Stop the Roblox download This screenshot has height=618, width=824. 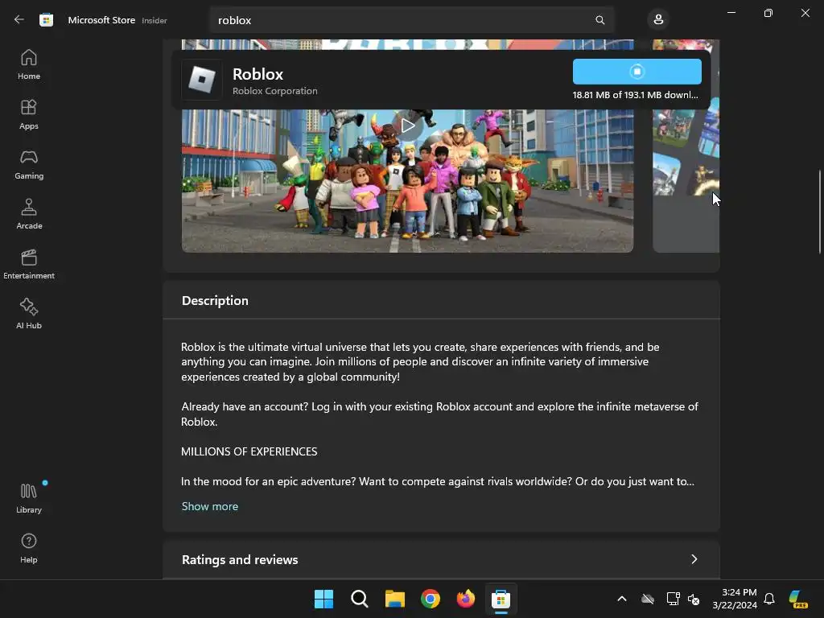pos(637,72)
